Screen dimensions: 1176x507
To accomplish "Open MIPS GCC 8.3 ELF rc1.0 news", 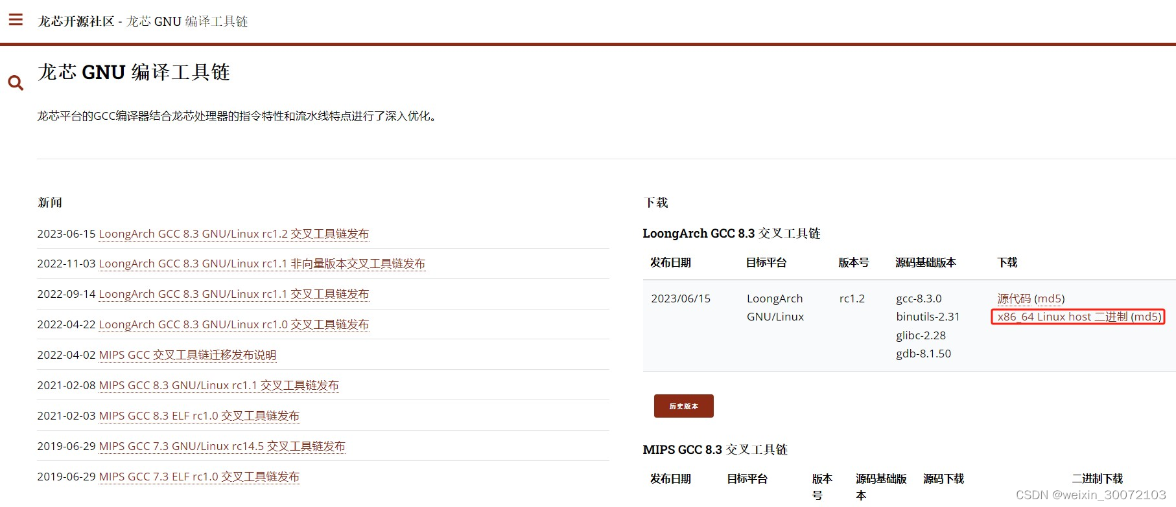I will 199,416.
